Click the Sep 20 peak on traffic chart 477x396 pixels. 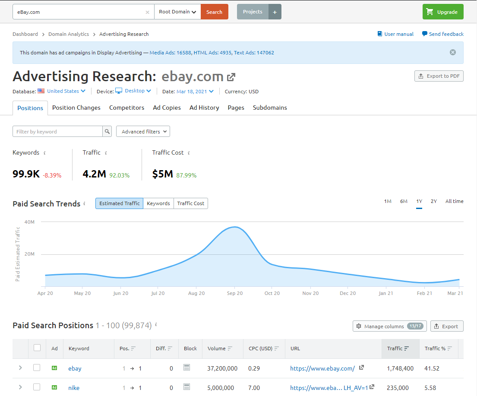tap(234, 227)
